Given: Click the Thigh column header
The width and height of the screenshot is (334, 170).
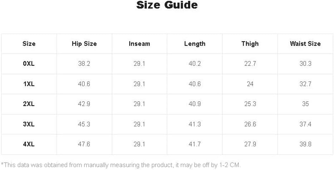Looking at the screenshot, I should coord(250,44).
